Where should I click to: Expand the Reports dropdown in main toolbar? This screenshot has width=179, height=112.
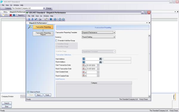pyautogui.click(x=21, y=15)
